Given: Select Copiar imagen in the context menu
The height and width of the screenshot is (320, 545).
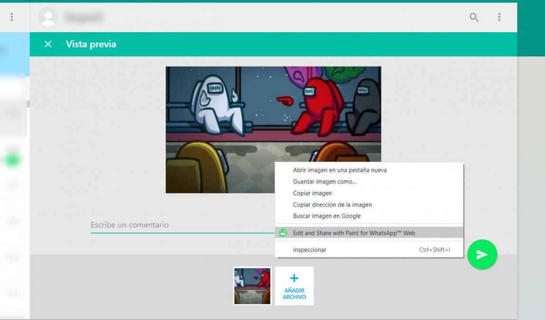Looking at the screenshot, I should coord(312,193).
